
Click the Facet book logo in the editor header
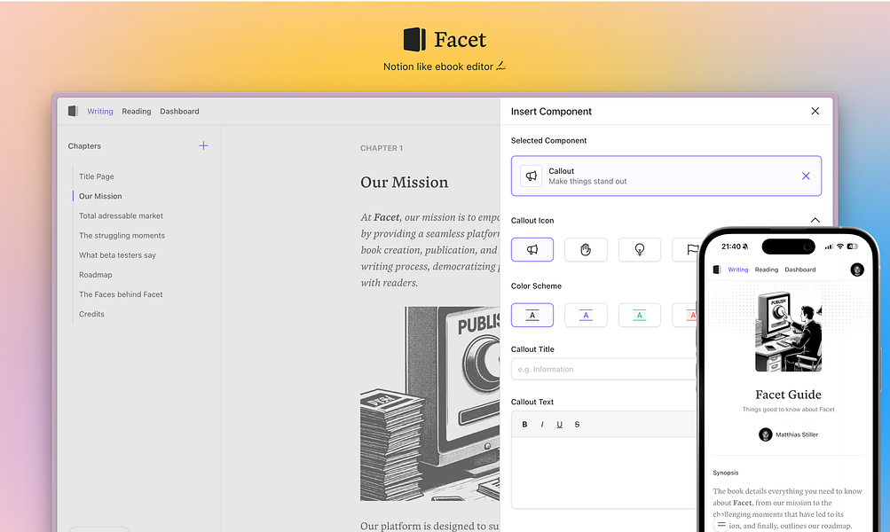[73, 111]
